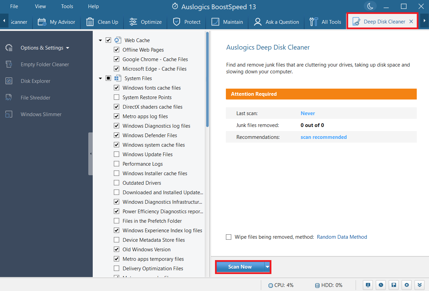Screen dimensions: 429x291
Task: Start scan with Scan Now button
Action: pyautogui.click(x=240, y=267)
